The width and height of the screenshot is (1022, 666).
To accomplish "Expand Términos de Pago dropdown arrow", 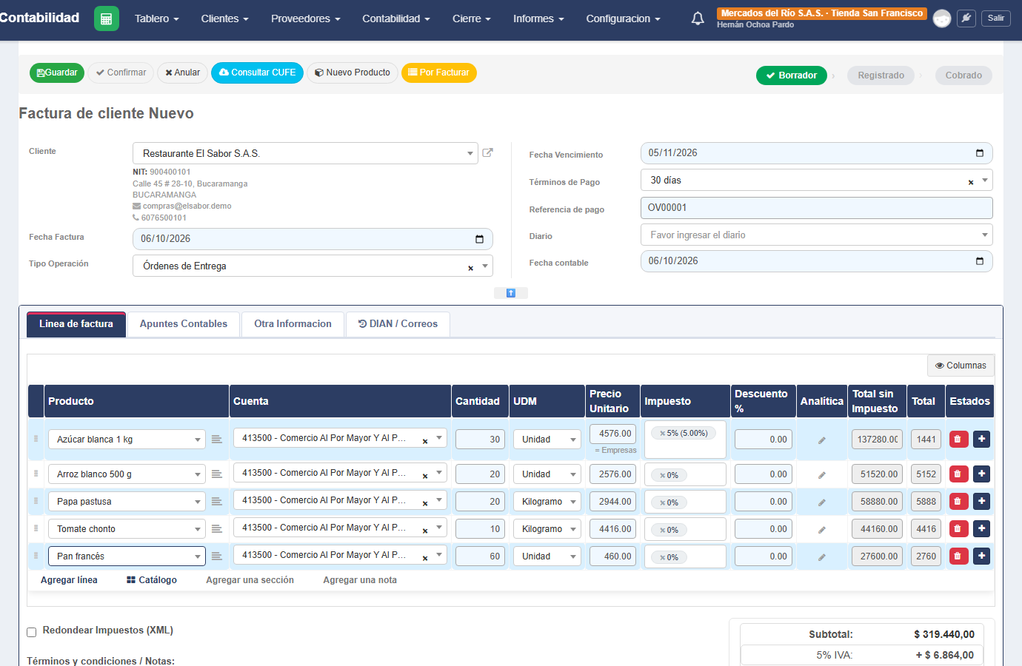I will coord(985,180).
